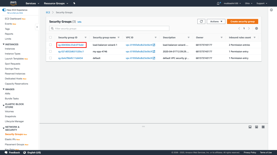The image size is (277, 155).
Task: Open the notifications bell icon
Action: [x=218, y=3]
